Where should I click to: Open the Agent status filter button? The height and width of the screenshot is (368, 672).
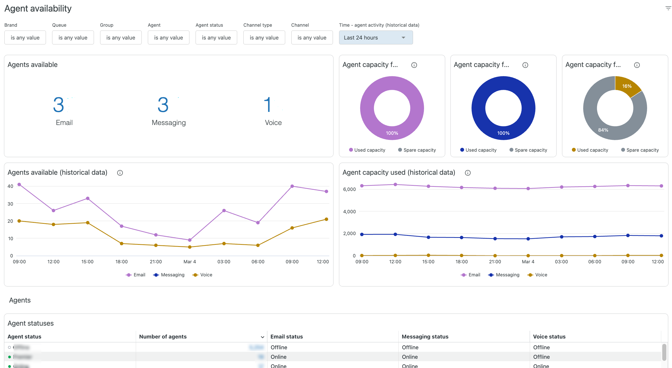point(216,37)
